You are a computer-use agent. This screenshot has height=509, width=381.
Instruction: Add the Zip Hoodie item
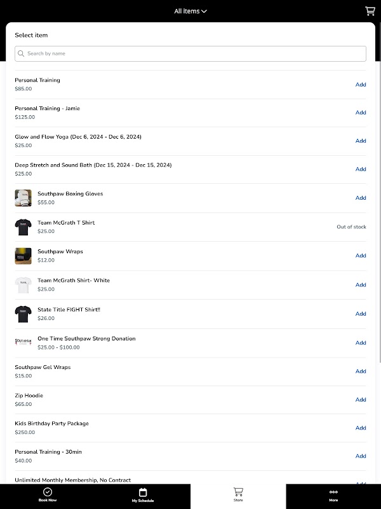(361, 400)
